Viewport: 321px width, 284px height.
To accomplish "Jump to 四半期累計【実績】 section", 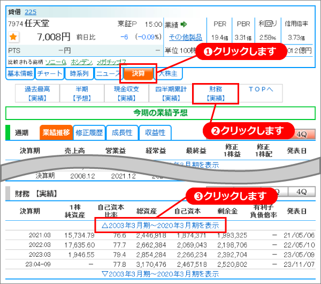I will tap(171, 93).
